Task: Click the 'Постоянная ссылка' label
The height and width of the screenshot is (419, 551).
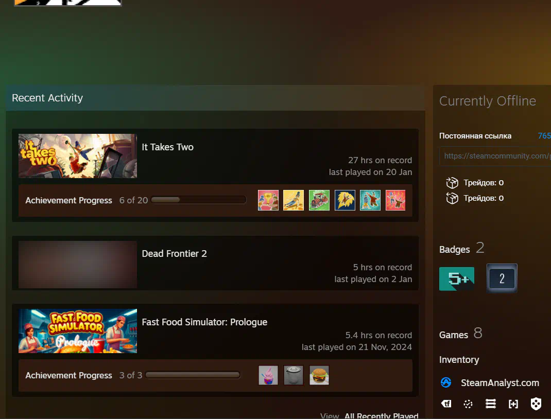Action: tap(475, 136)
